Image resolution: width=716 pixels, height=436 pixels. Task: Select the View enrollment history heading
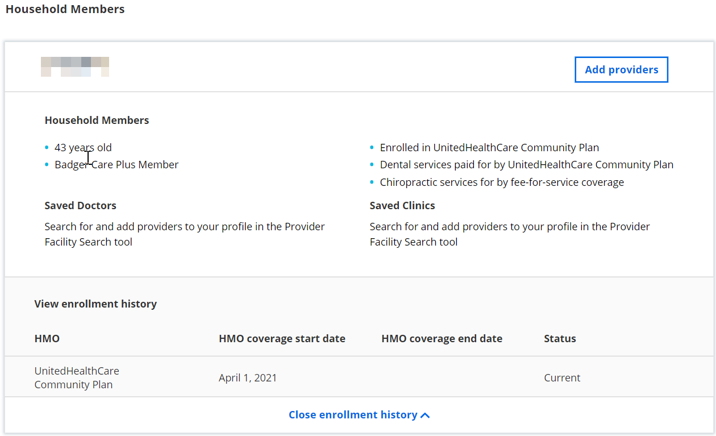click(x=95, y=304)
